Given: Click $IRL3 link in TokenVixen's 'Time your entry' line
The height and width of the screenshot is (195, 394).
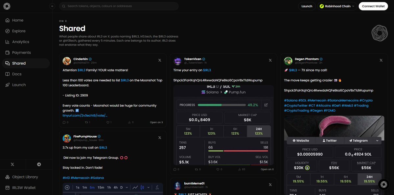Looking at the screenshot, I should click(x=207, y=70).
